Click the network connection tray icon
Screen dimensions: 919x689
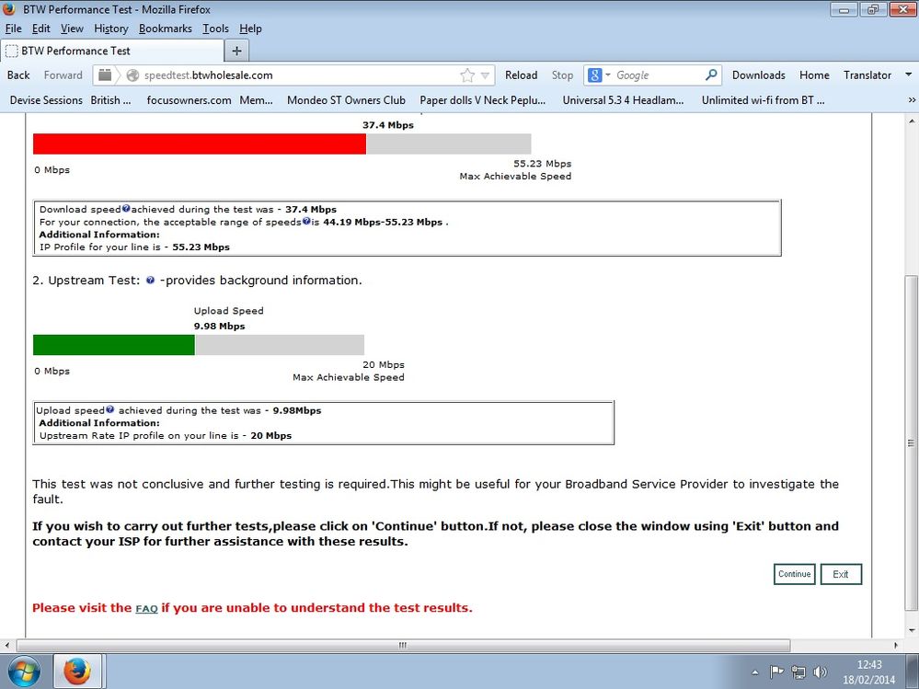[798, 672]
